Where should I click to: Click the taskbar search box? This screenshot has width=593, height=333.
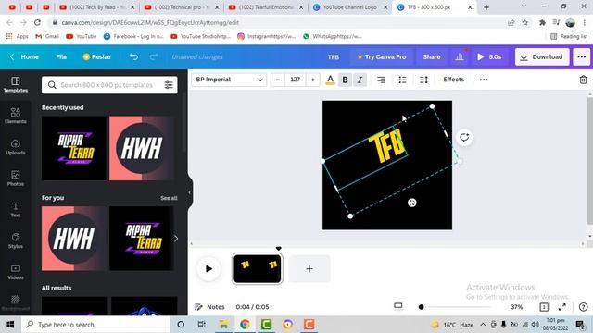(x=96, y=325)
